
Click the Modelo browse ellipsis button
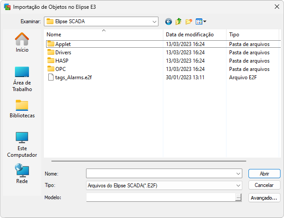(x=238, y=198)
